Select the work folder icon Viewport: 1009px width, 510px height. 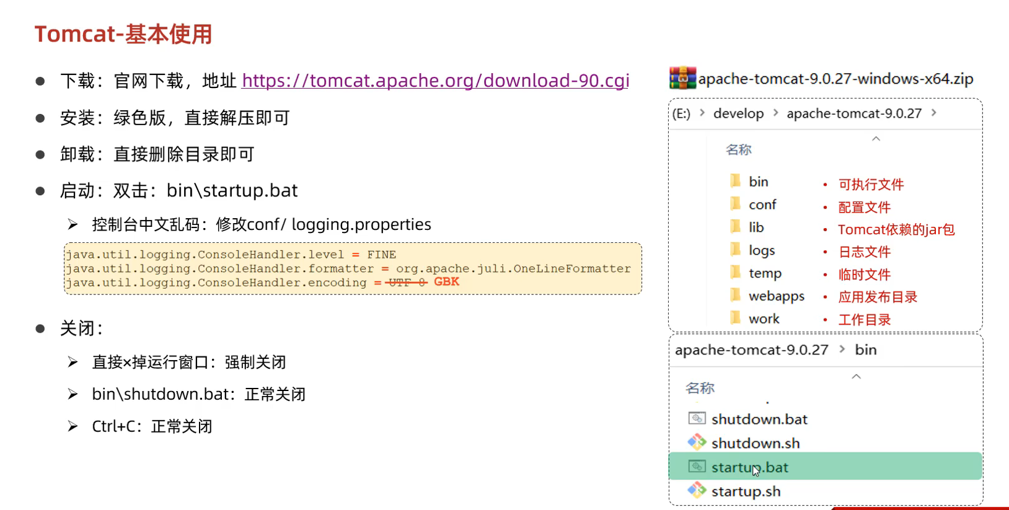(x=736, y=319)
